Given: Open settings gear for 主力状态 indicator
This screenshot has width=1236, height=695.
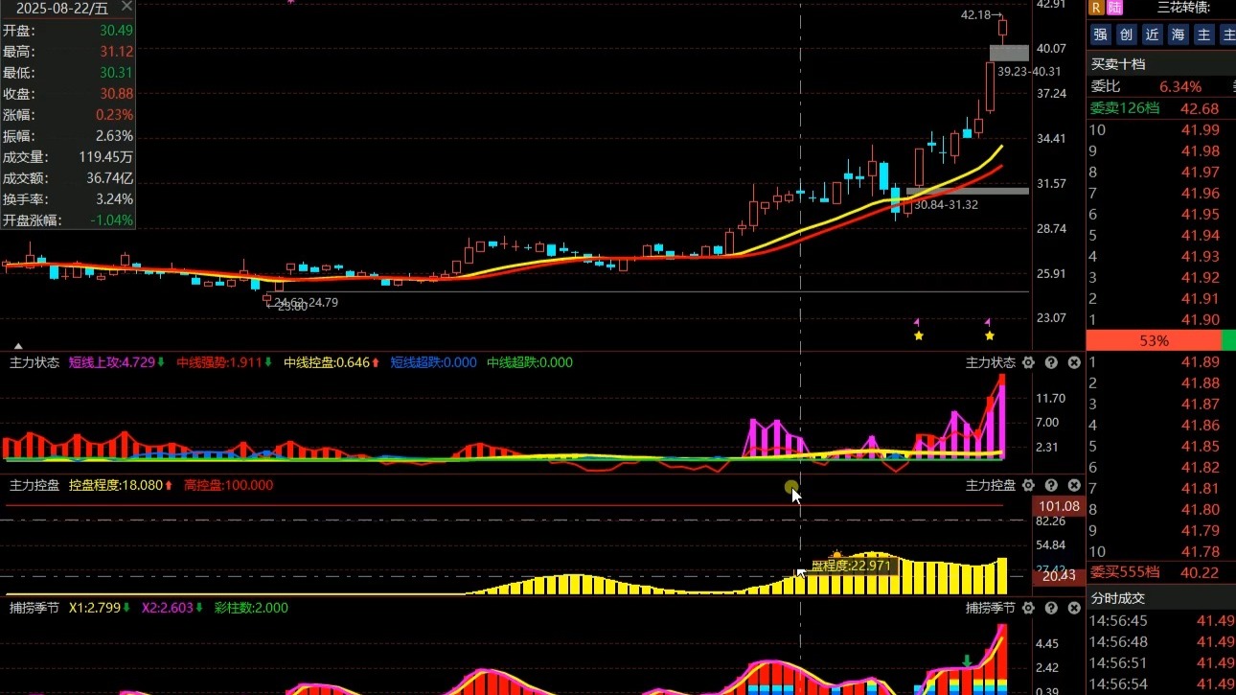Looking at the screenshot, I should point(1028,363).
